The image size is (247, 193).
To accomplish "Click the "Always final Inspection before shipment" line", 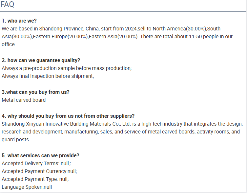I will point(48,76).
